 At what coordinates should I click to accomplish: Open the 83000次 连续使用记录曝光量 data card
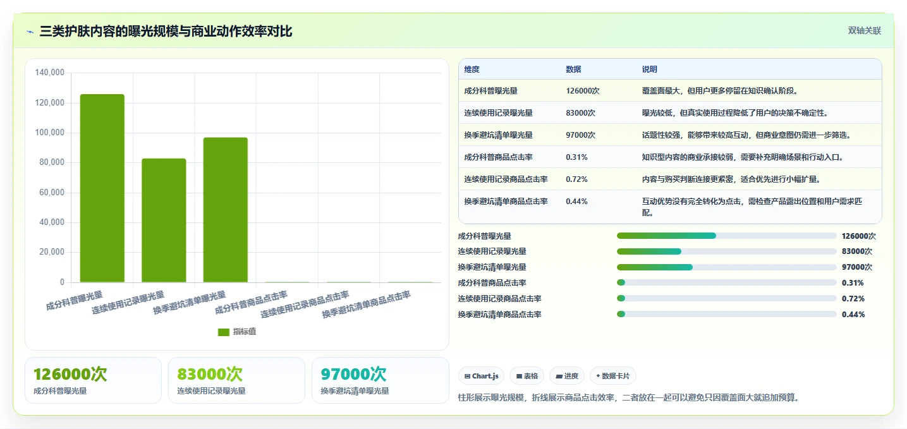(x=237, y=380)
